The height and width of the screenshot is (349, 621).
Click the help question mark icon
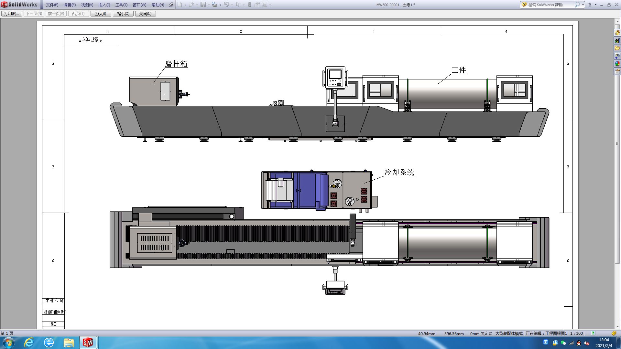click(x=590, y=5)
